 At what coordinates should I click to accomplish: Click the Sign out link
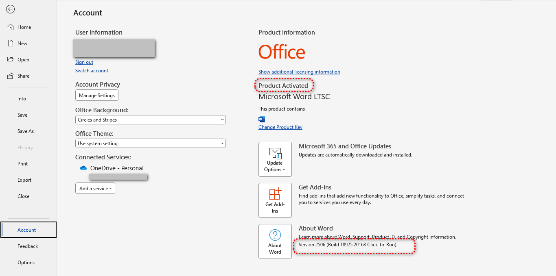pyautogui.click(x=84, y=62)
